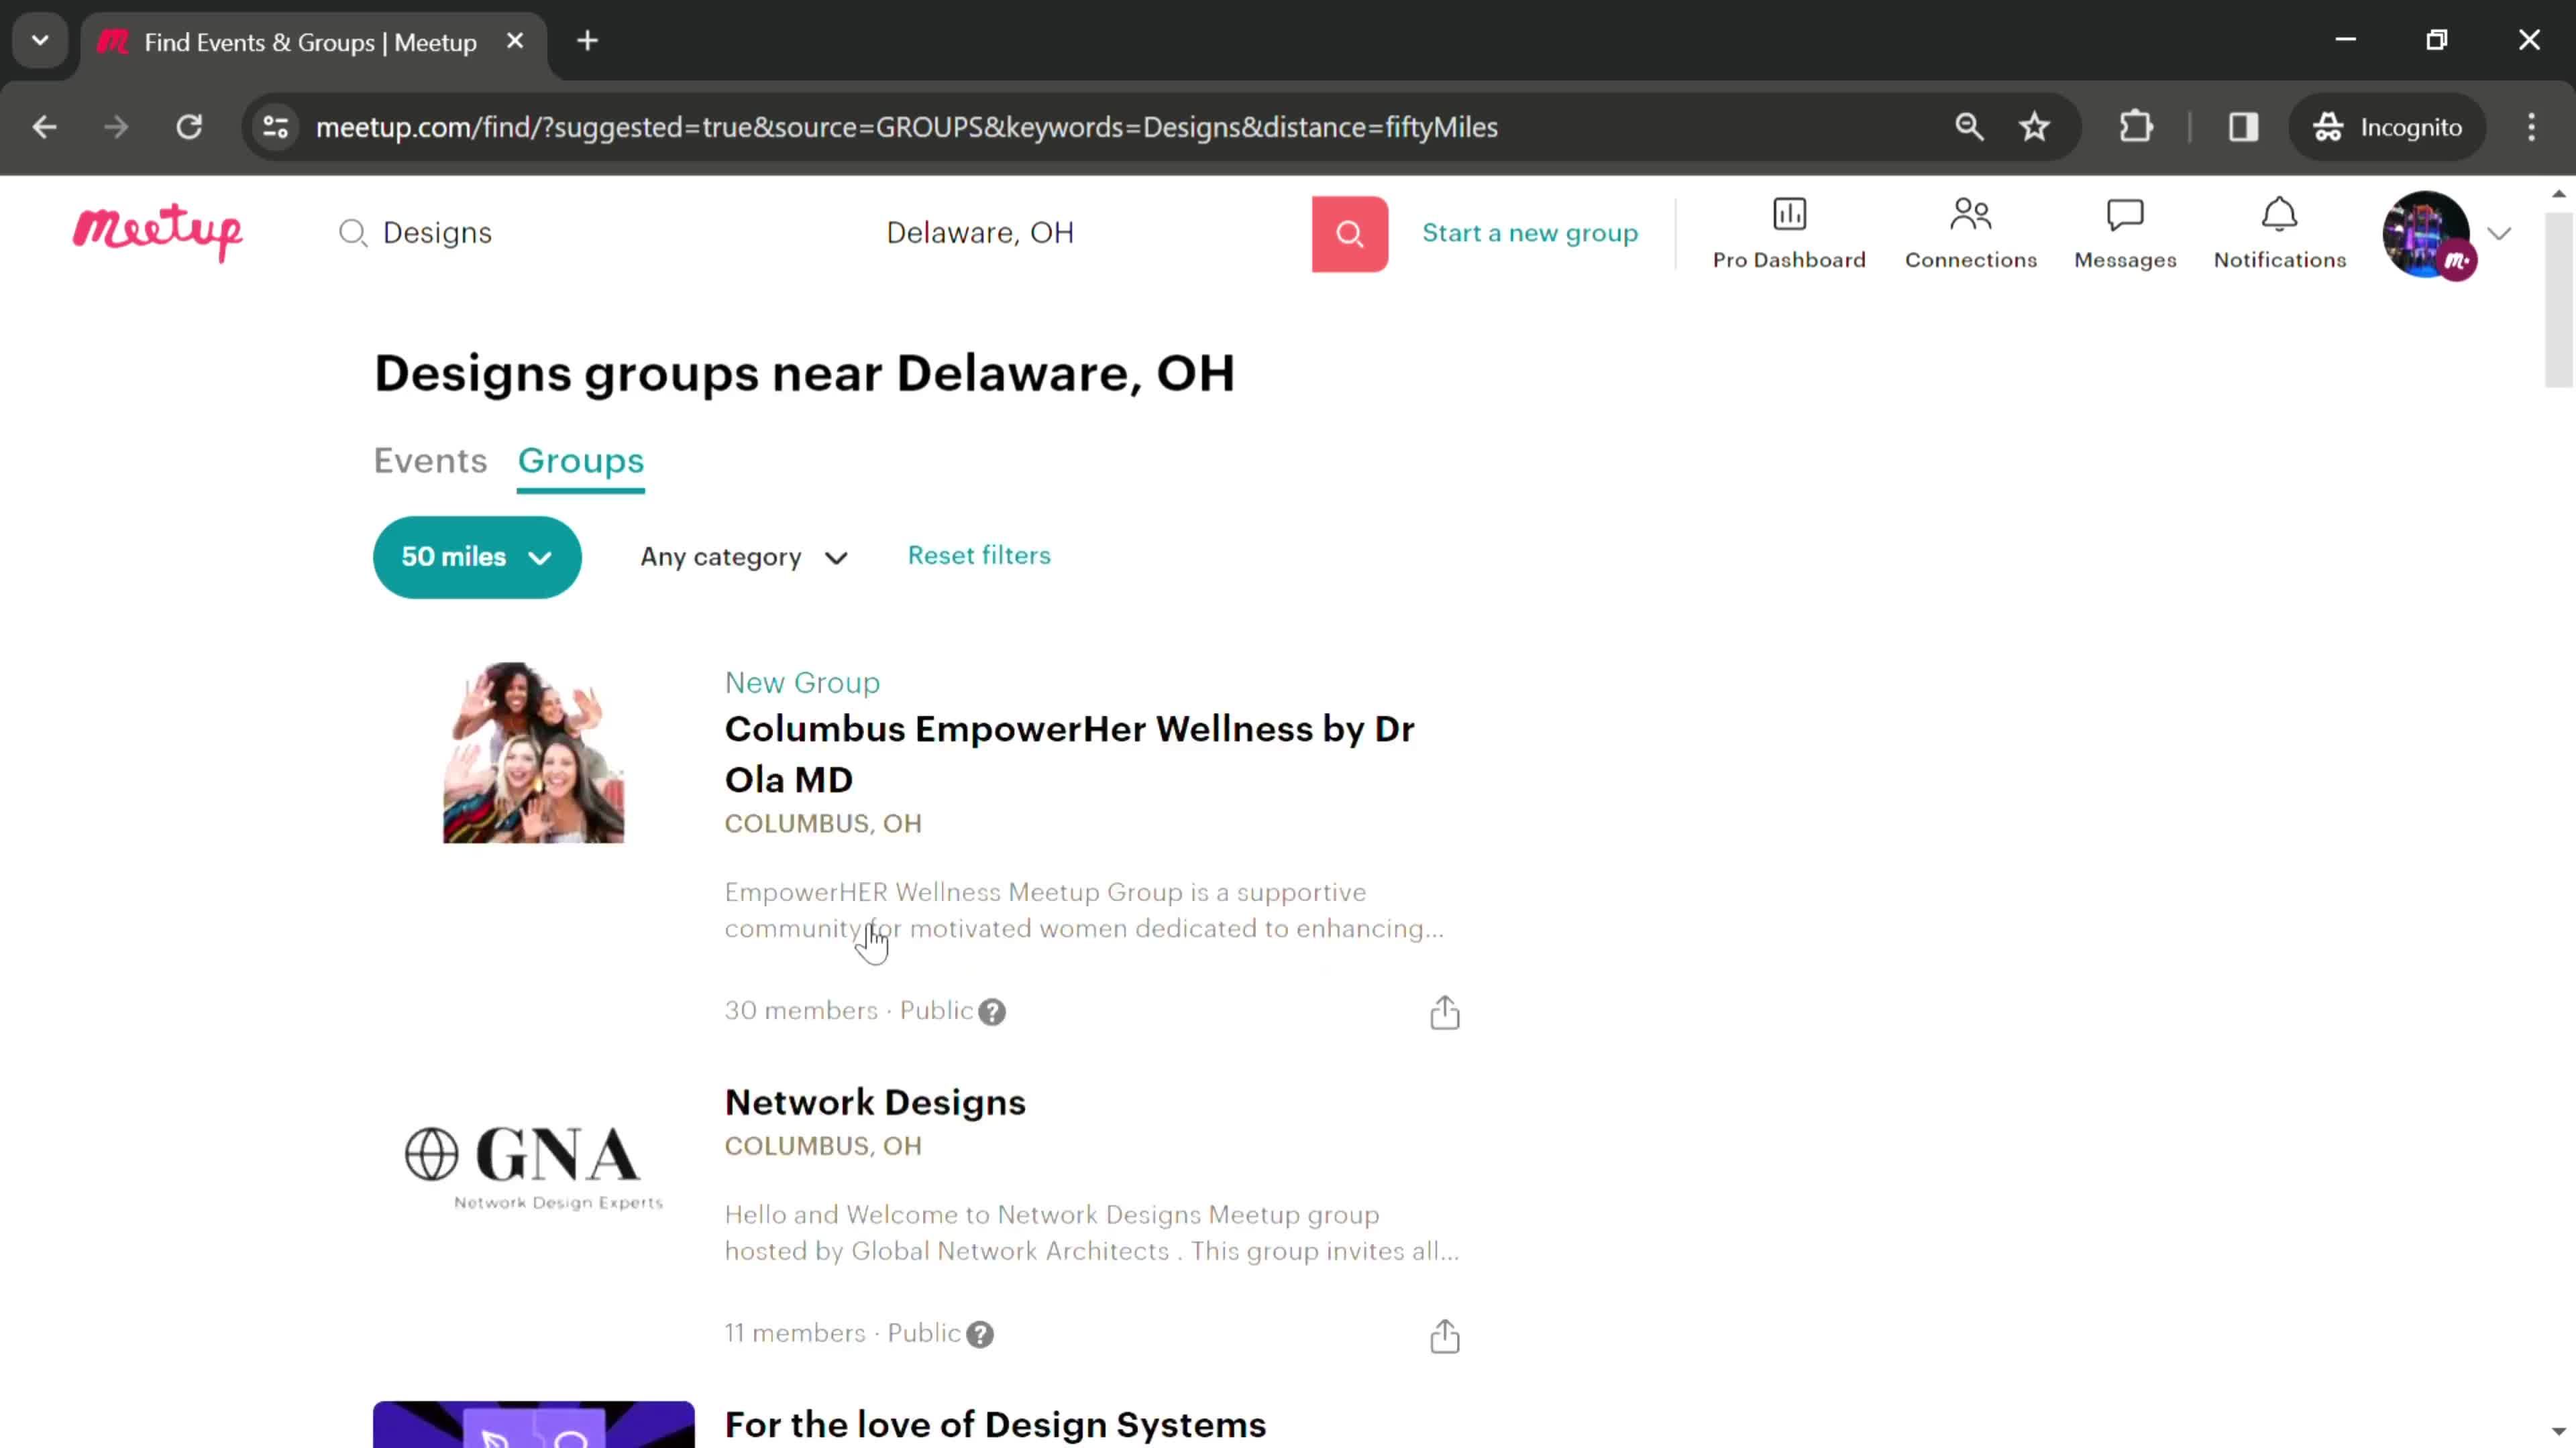Click Public info icon for 30 members group
Screen dimensions: 2576x1448
pos(991,1012)
